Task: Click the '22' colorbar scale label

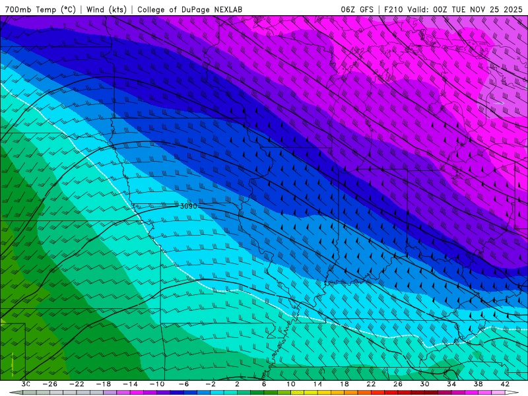Action: coord(371,384)
